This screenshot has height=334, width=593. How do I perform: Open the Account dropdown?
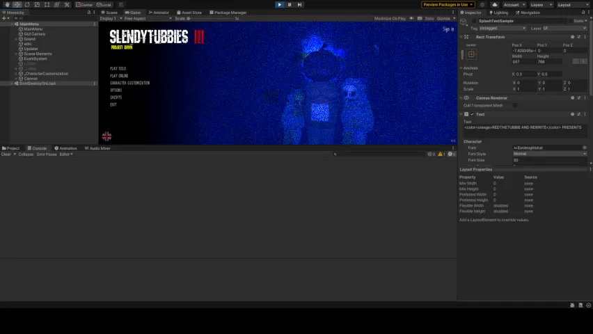[x=514, y=5]
